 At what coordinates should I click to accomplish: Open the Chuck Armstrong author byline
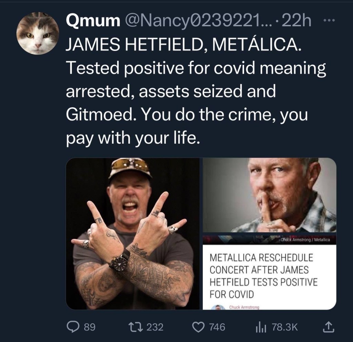click(x=244, y=307)
